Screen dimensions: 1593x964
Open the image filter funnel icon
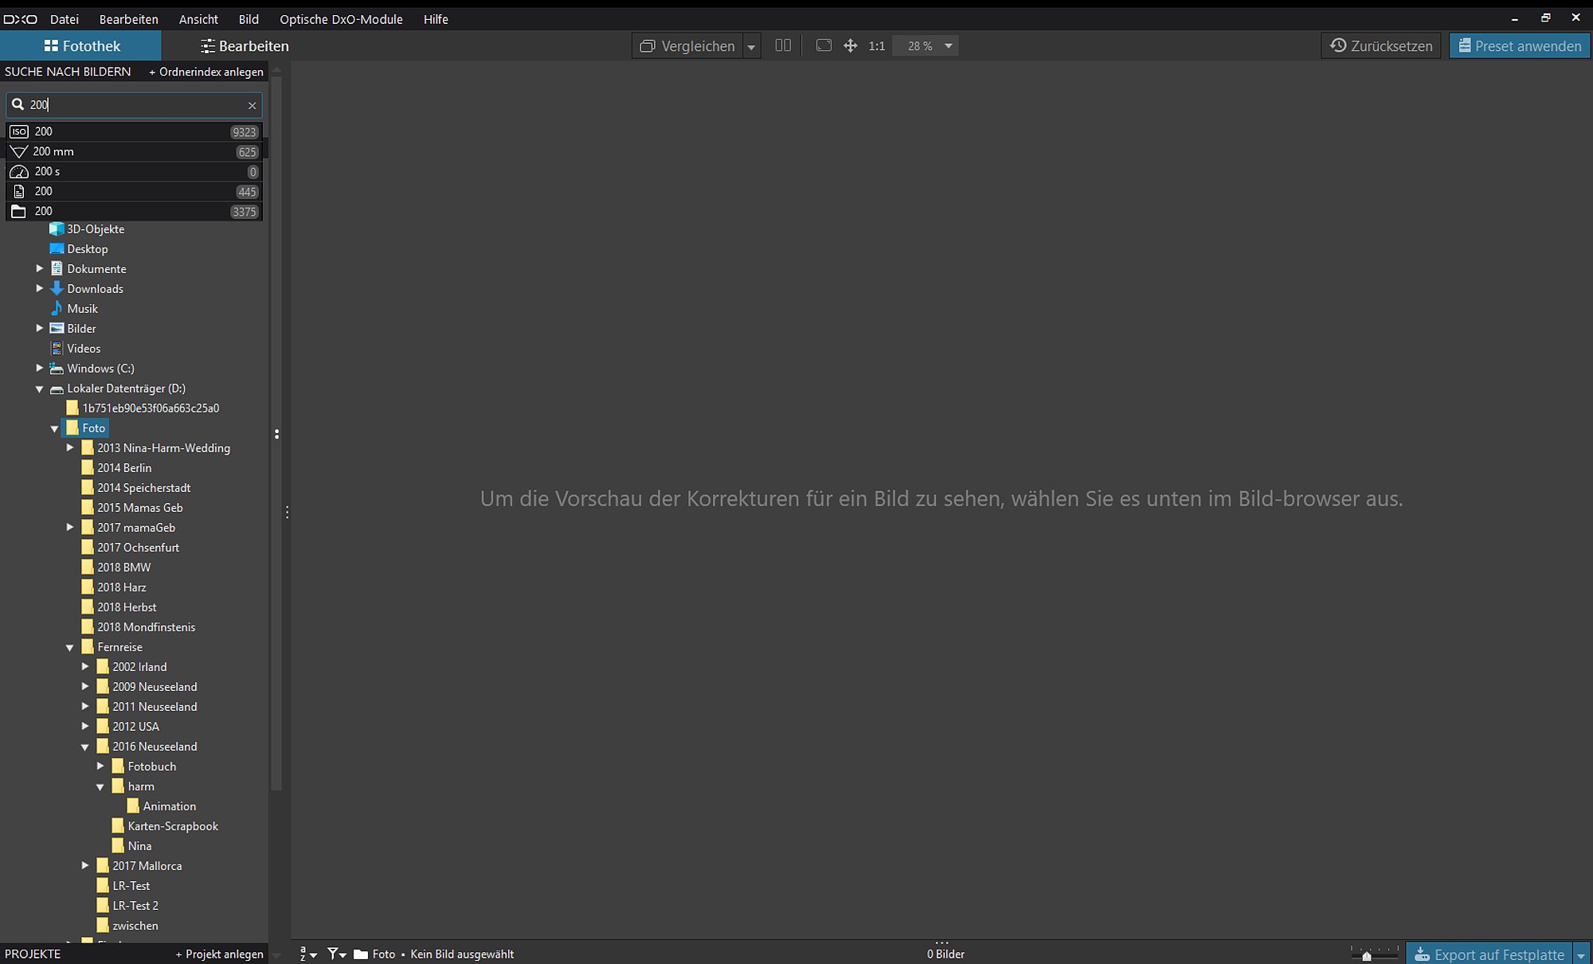(x=336, y=954)
